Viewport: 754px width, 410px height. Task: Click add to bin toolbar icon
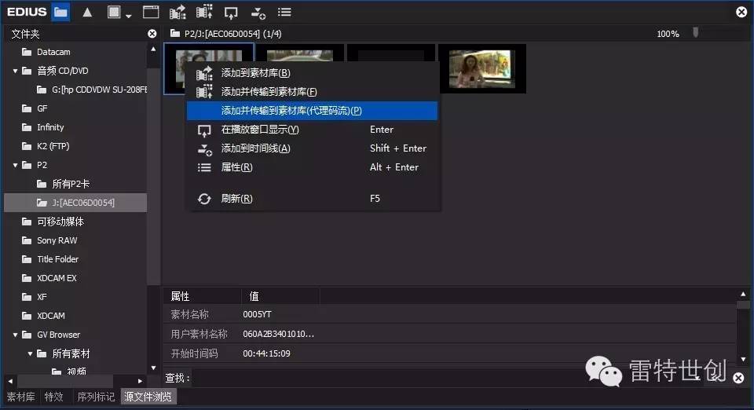point(178,13)
